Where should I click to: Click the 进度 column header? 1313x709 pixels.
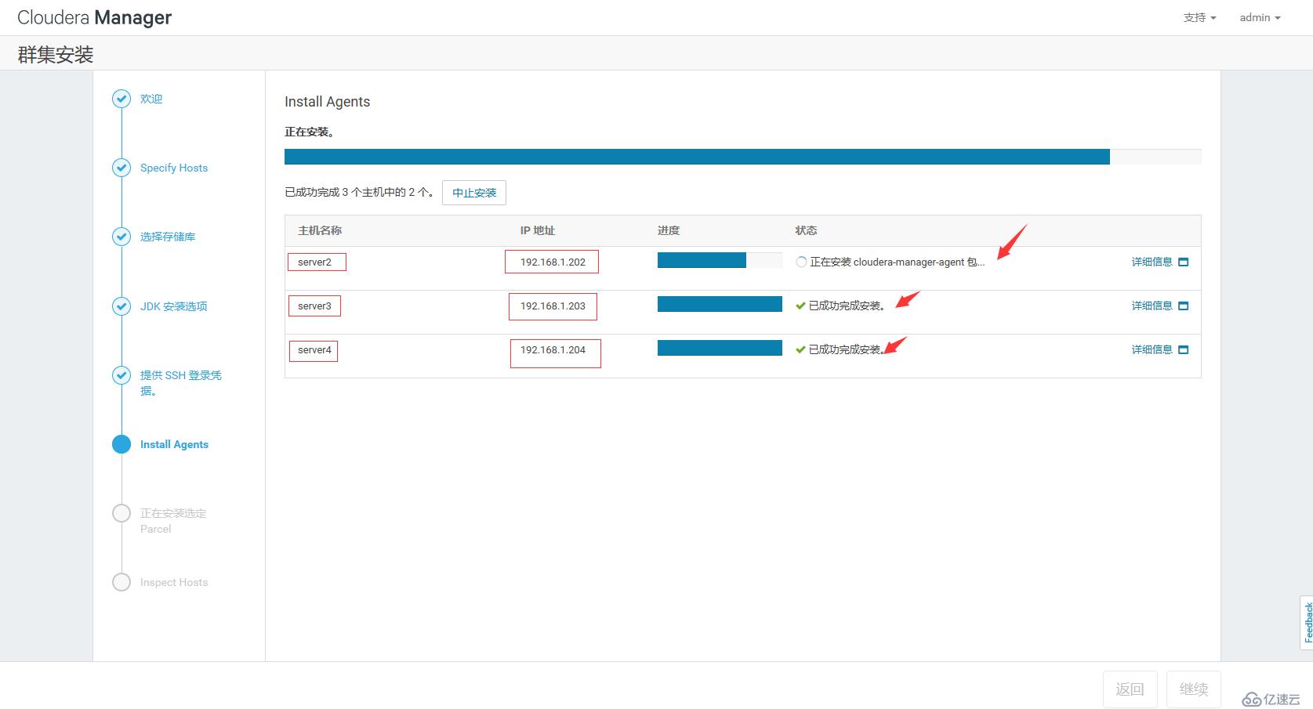click(669, 230)
